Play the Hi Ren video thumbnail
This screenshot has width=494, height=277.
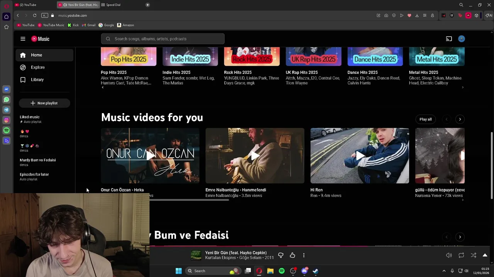pos(360,155)
